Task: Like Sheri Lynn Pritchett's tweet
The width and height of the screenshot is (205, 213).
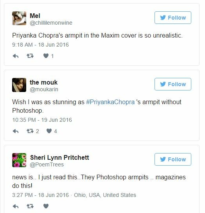Action: coord(46,206)
